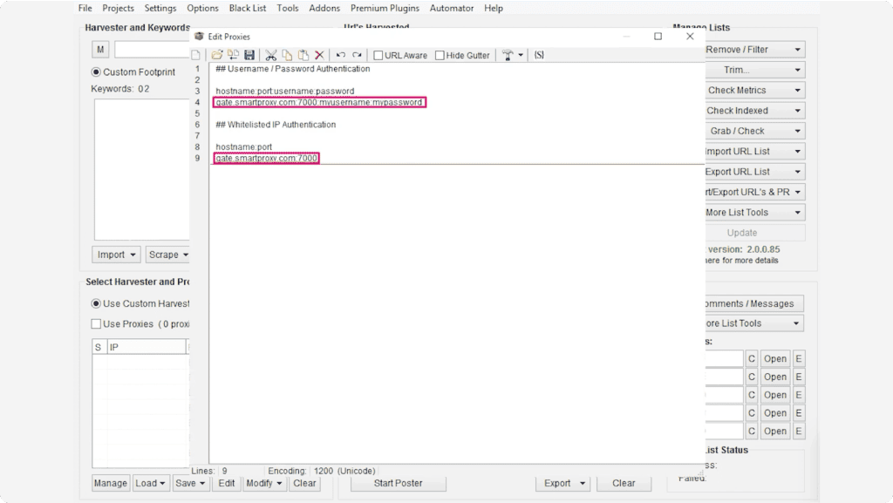
Task: Open the Import dropdown under keywords
Action: point(117,255)
